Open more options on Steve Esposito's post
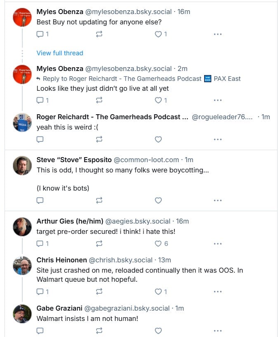Image resolution: width=278 pixels, height=337 pixels. 218,200
